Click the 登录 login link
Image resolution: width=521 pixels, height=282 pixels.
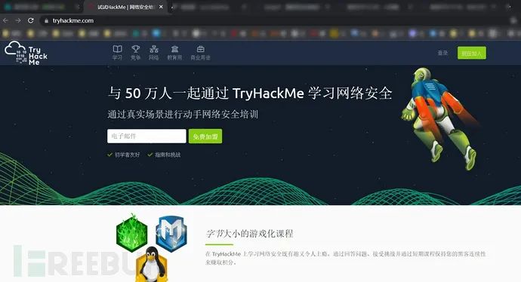click(442, 53)
